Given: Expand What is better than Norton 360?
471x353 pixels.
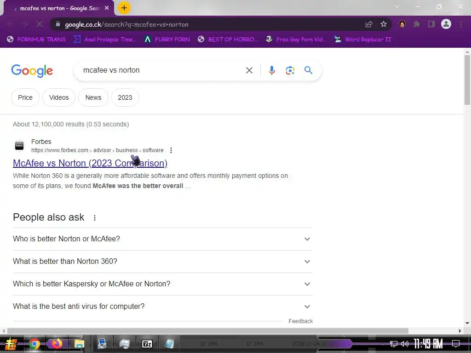Looking at the screenshot, I should coord(163,262).
